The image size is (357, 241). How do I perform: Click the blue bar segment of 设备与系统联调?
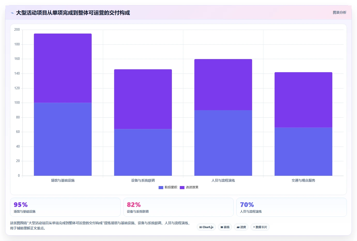(143, 152)
